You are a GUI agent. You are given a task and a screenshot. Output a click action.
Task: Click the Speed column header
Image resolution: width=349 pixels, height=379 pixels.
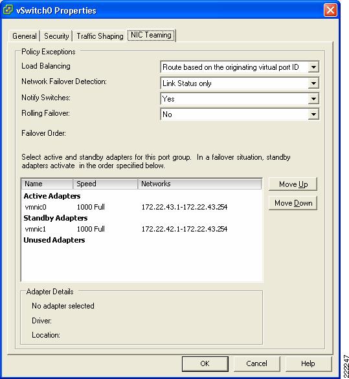pos(106,184)
